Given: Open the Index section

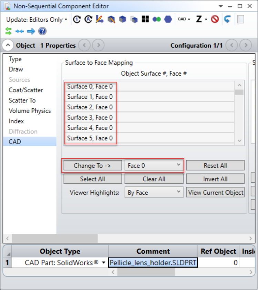Looking at the screenshot, I should click(16, 121).
